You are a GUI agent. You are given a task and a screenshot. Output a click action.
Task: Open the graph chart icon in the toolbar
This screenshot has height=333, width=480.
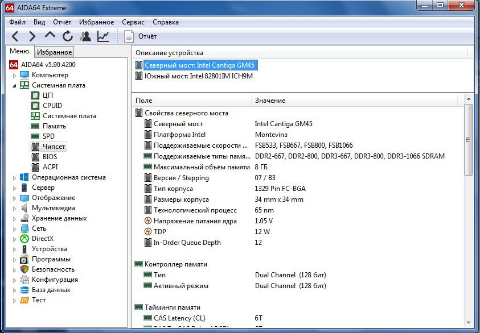pyautogui.click(x=103, y=36)
